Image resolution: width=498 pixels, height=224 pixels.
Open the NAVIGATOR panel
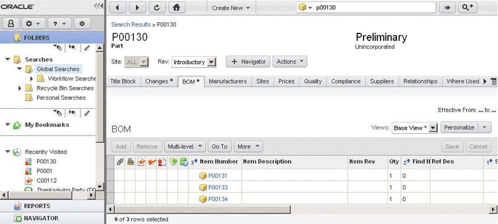[x=52, y=218]
